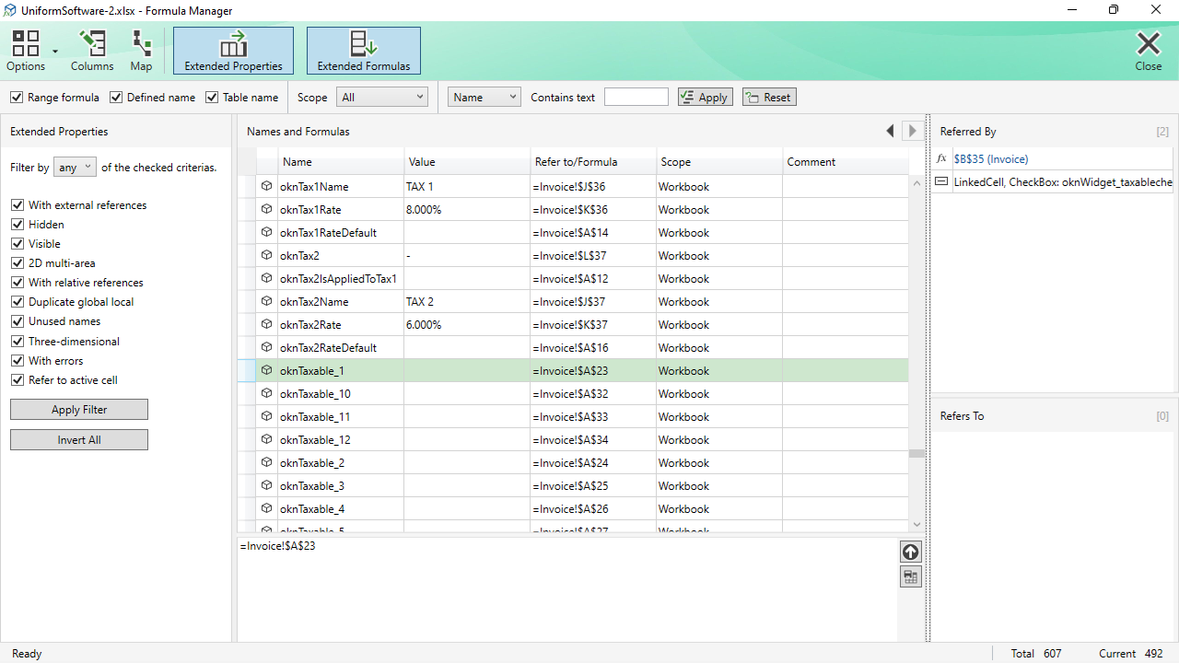Screen dimensions: 1179x663
Task: Select the oknTaxable_2 name cell
Action: coord(341,462)
